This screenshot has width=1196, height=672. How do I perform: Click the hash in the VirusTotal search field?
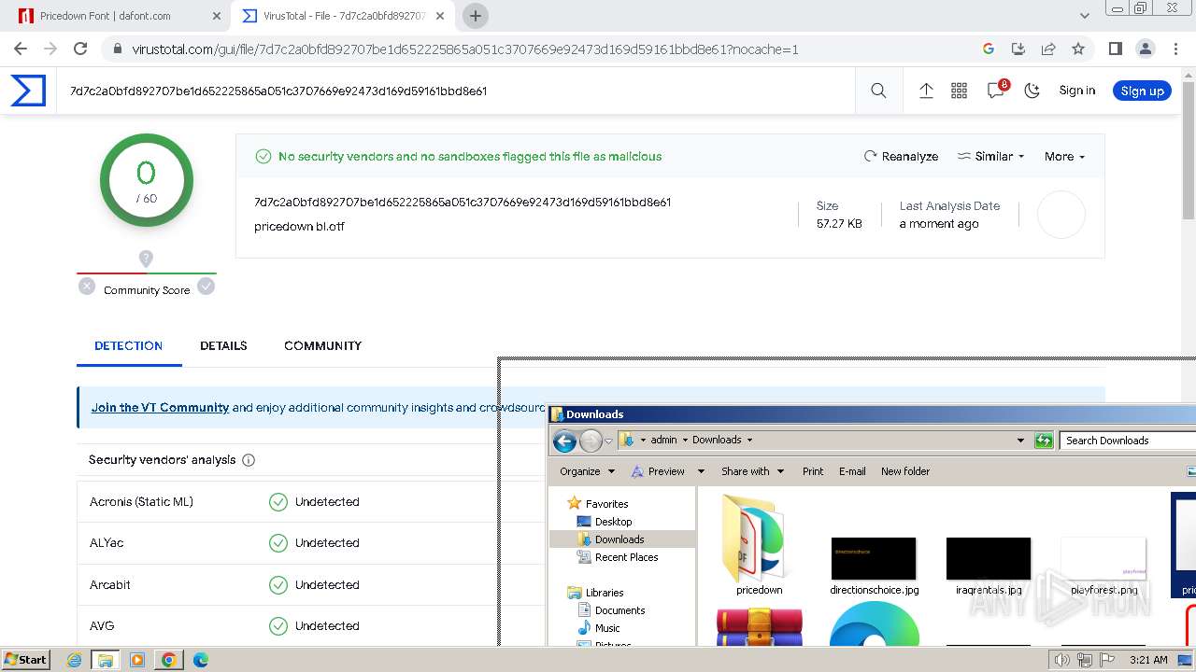[x=278, y=91]
